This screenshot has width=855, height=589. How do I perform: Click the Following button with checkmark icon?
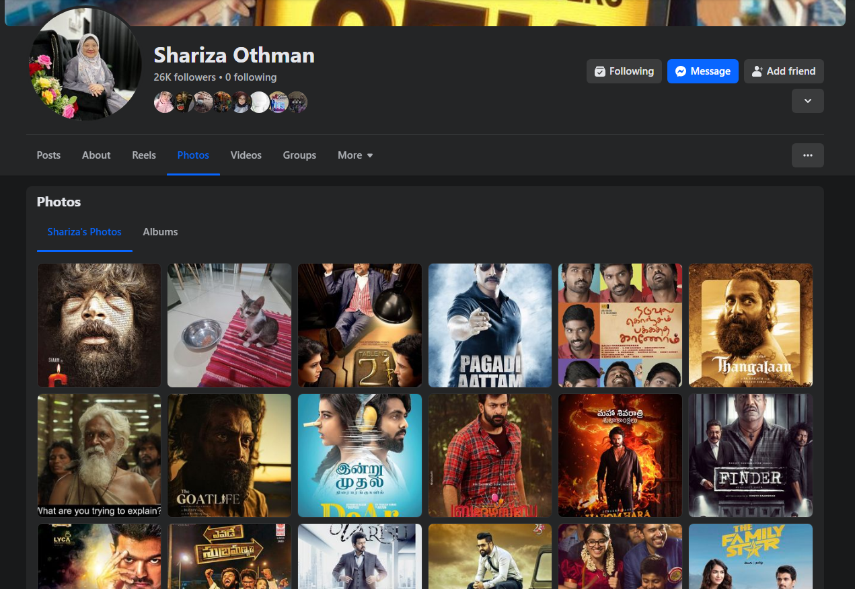click(624, 71)
